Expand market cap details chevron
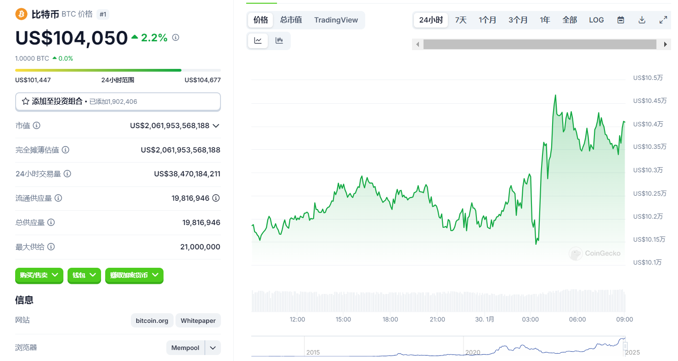678x361 pixels. pyautogui.click(x=216, y=125)
